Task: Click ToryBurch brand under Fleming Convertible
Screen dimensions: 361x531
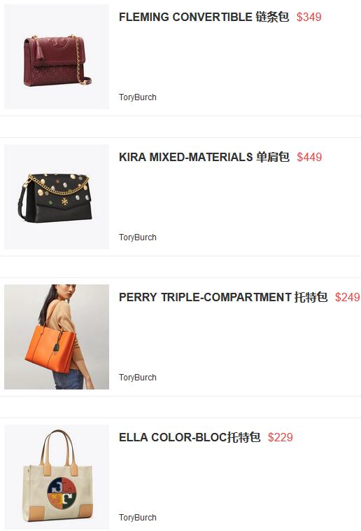Action: pyautogui.click(x=138, y=97)
